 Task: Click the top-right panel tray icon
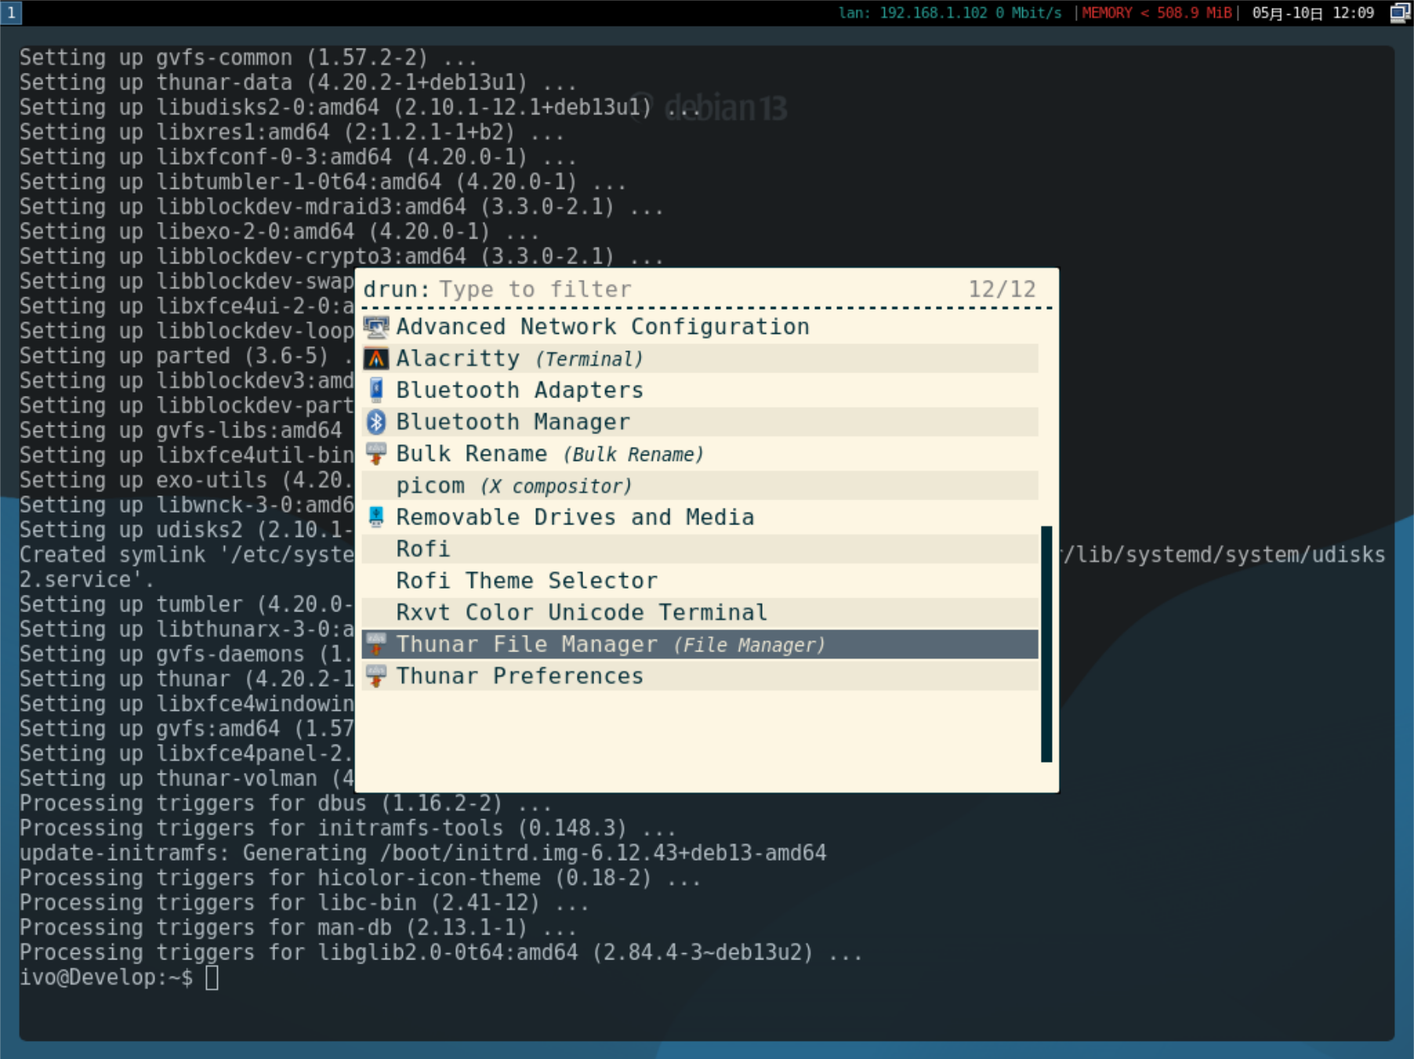pyautogui.click(x=1400, y=13)
